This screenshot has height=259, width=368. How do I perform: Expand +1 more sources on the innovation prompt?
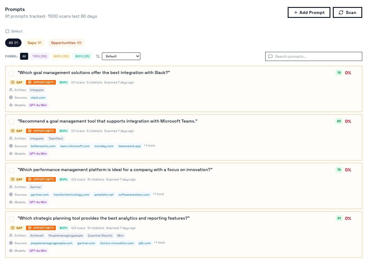[x=158, y=194]
